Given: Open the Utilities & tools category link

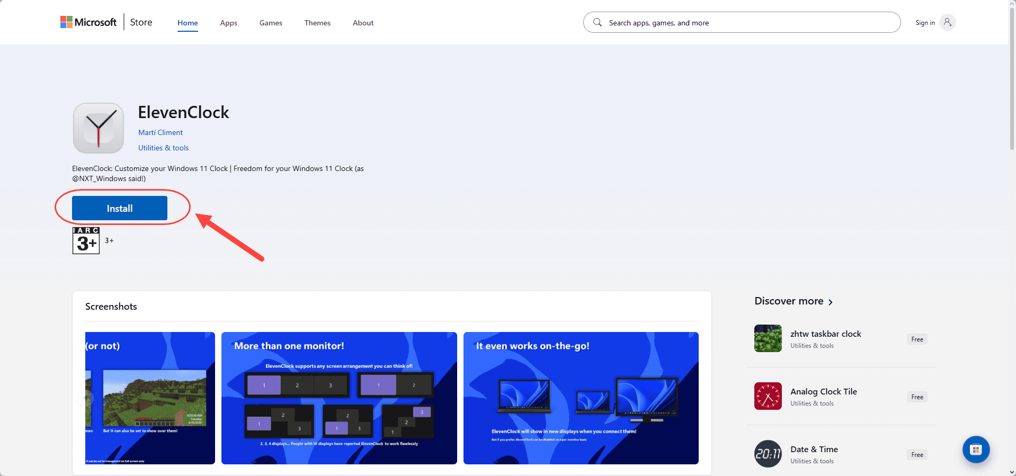Looking at the screenshot, I should click(163, 148).
